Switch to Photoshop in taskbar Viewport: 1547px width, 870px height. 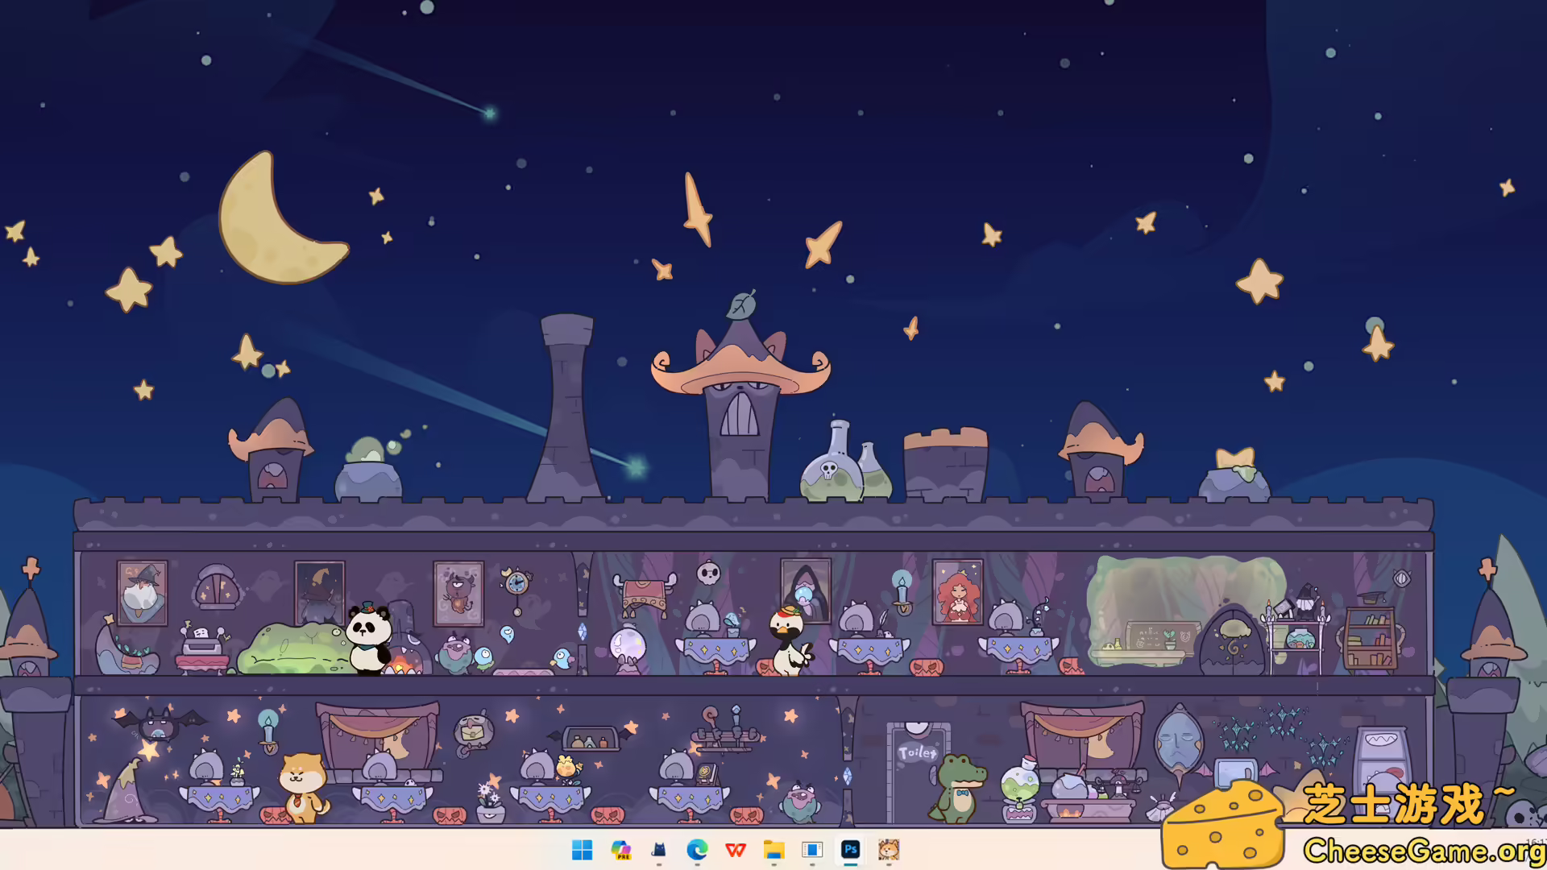pos(850,850)
